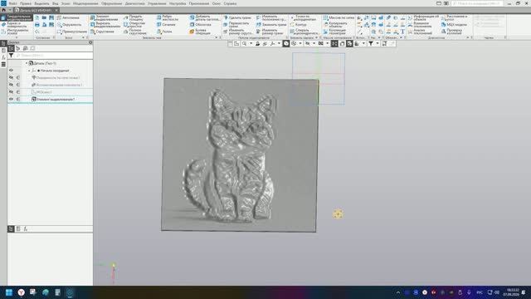Click zoom magnifier in view toolbar
The width and height of the screenshot is (531, 299).
point(244,44)
